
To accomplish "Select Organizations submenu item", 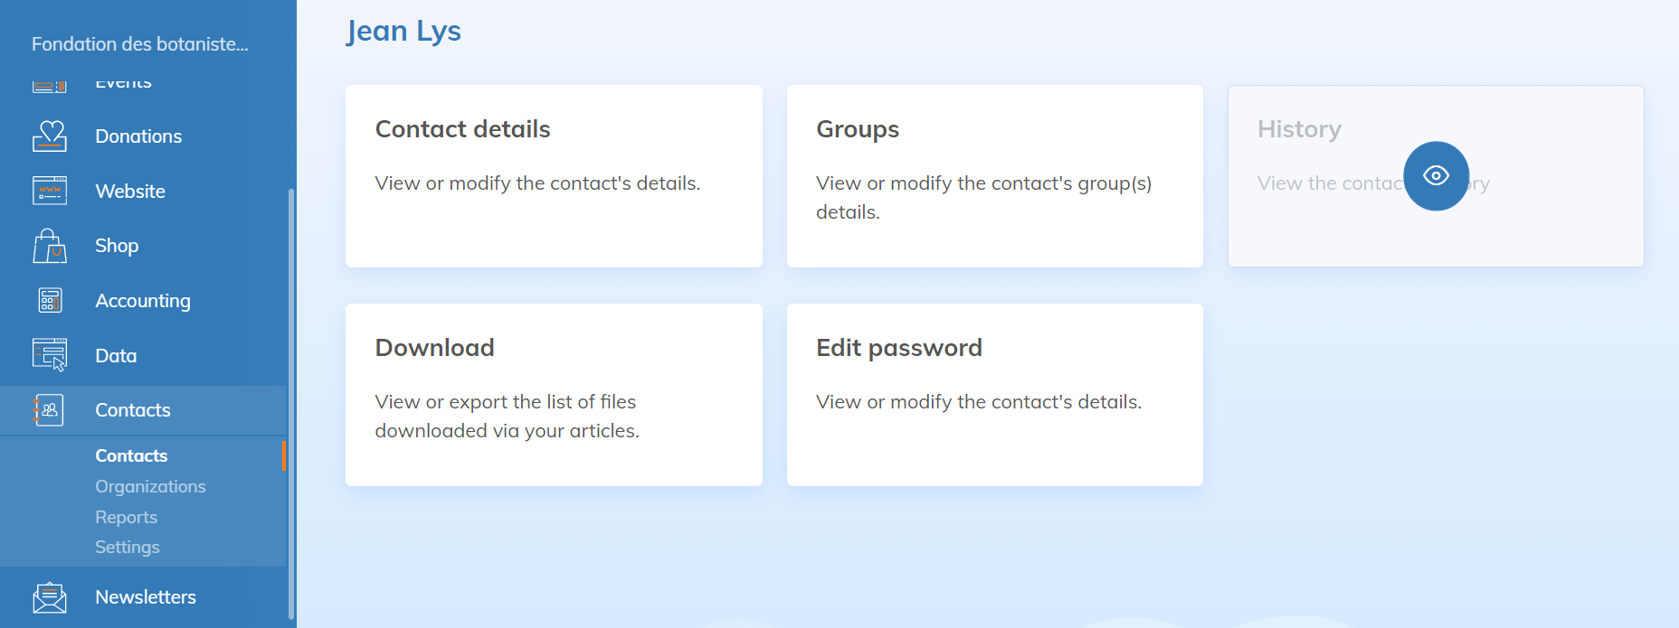I will point(150,486).
